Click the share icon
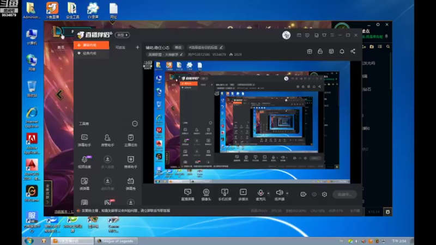This screenshot has height=245, width=436. (x=353, y=51)
